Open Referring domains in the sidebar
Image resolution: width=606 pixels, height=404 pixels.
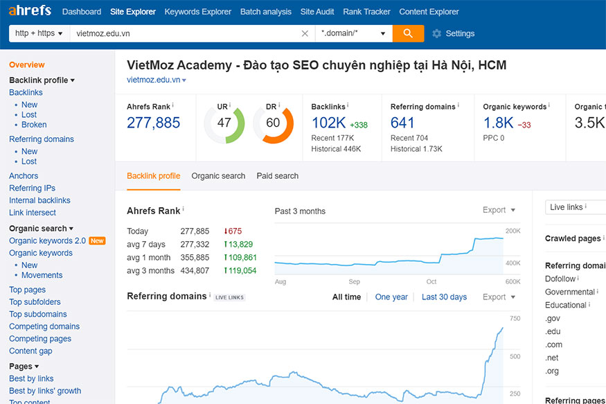(x=42, y=139)
